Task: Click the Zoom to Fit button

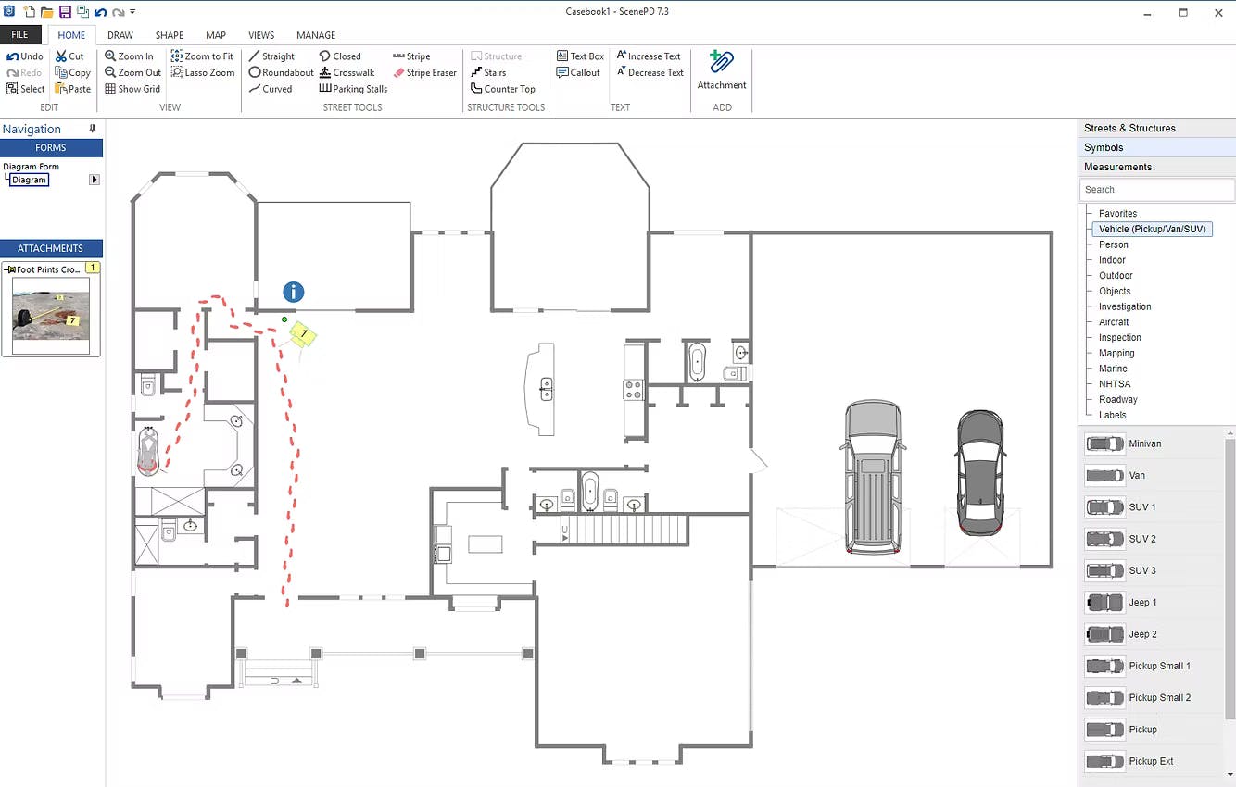Action: pyautogui.click(x=203, y=56)
